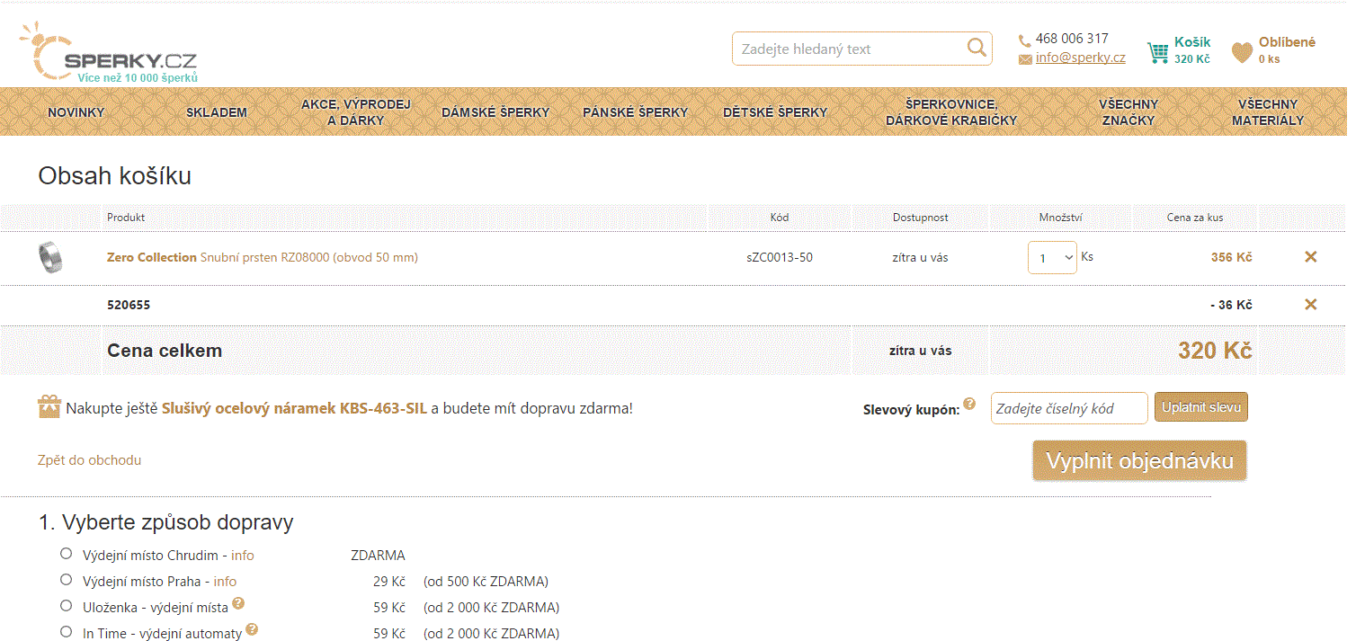The width and height of the screenshot is (1356, 641).
Task: Select Výdejní místo Praha delivery option
Action: point(66,580)
